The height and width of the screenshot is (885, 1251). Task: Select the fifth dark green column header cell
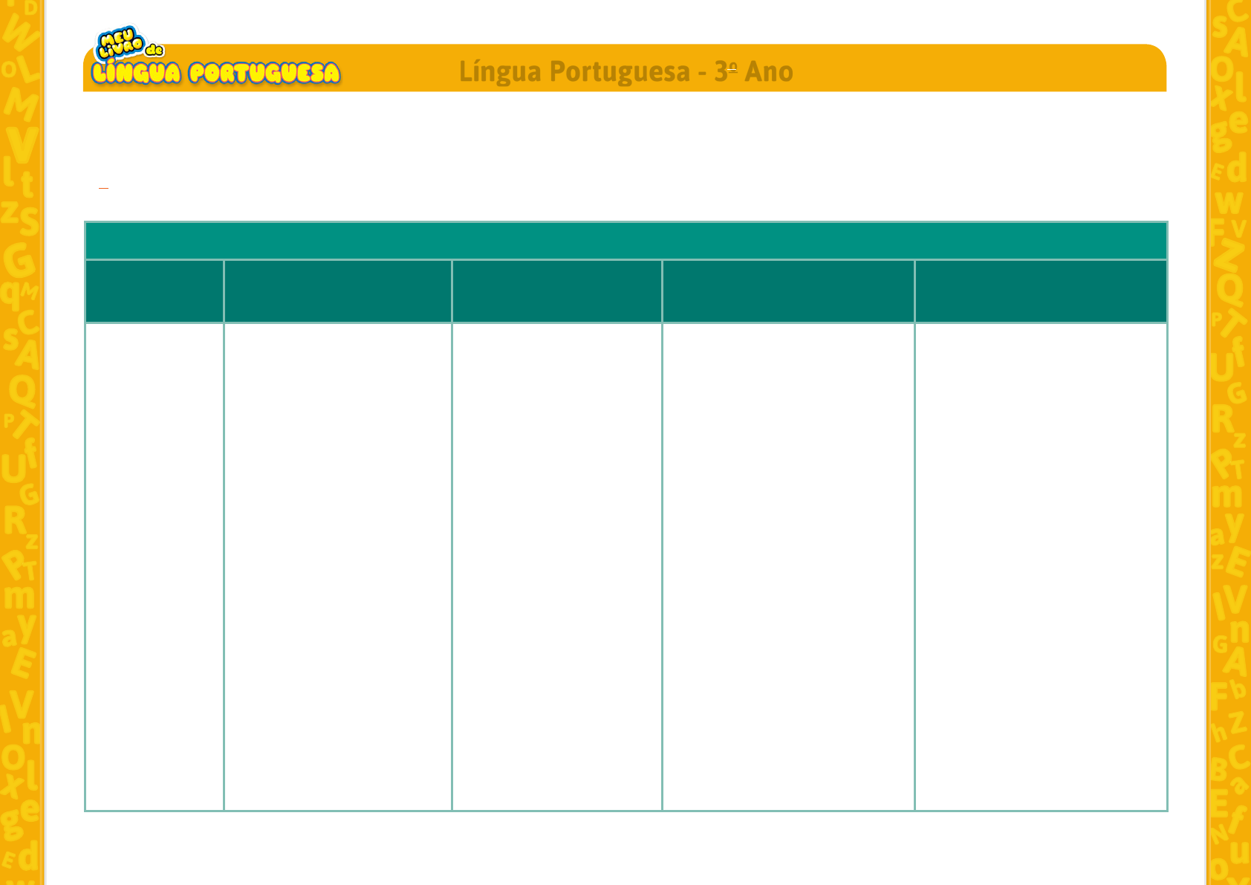pyautogui.click(x=1040, y=291)
